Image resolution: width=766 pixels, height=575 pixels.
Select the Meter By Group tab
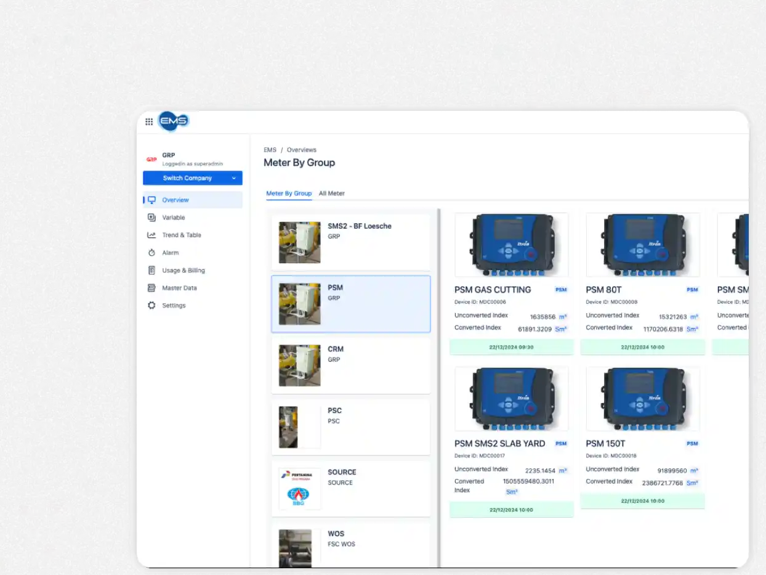pyautogui.click(x=289, y=193)
